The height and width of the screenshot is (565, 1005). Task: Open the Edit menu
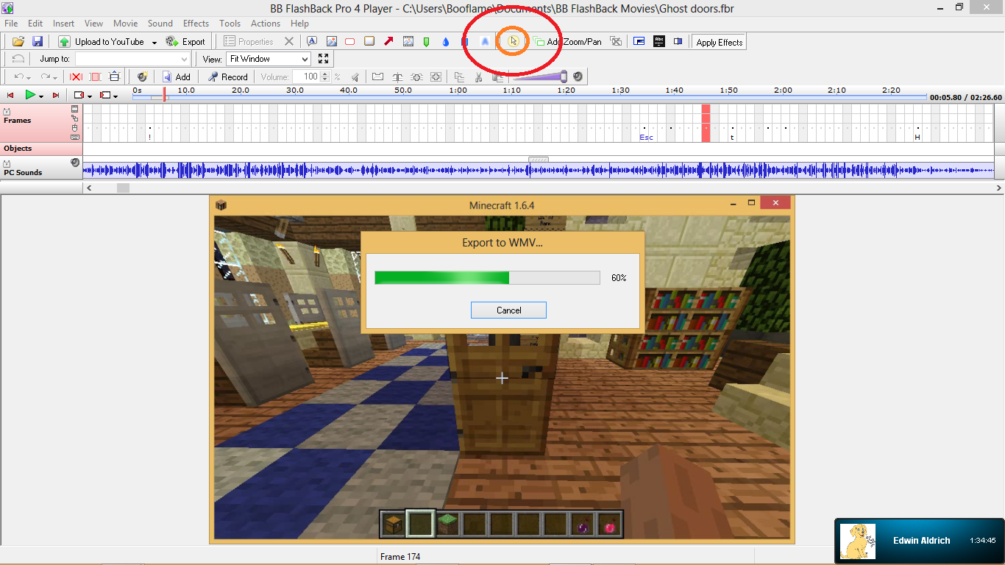click(35, 24)
